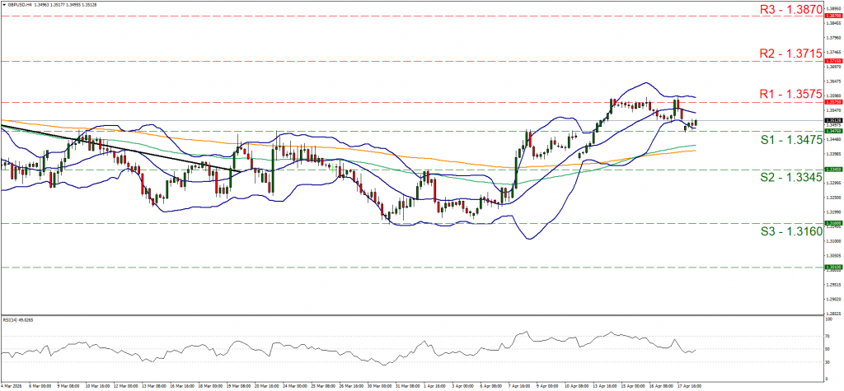Click the red 1.37150 price tag on axis
Viewport: 844px width, 391px height.
point(832,61)
